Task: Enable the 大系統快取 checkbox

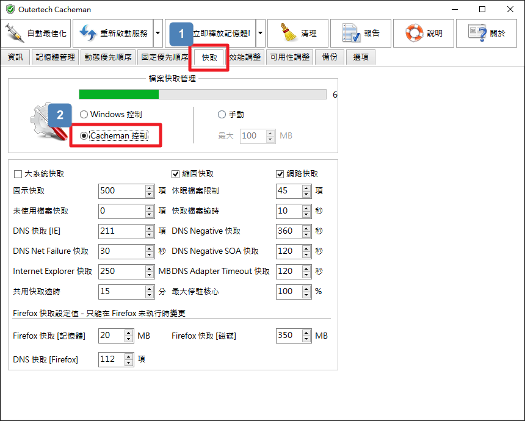Action: (18, 174)
